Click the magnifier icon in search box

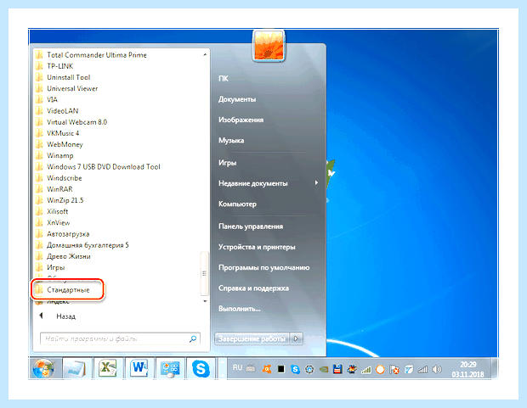[193, 339]
